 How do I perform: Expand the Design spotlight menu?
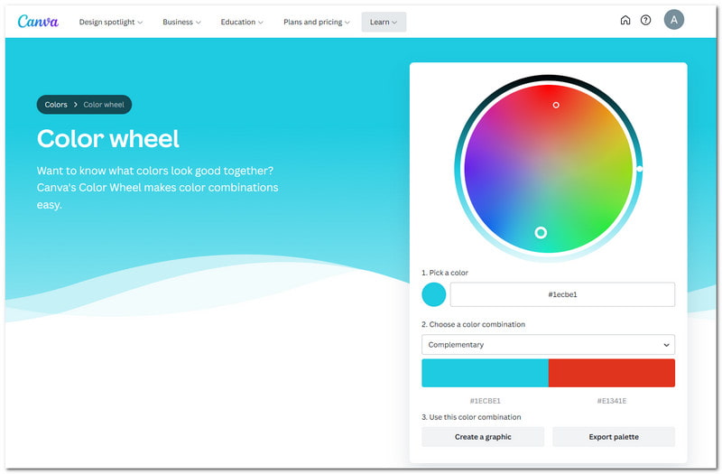pos(111,22)
